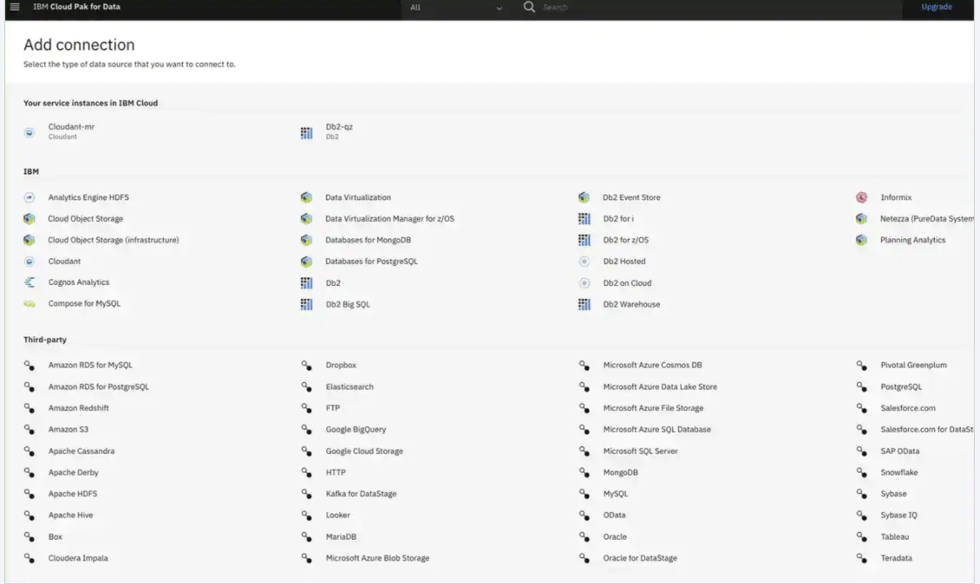This screenshot has height=584, width=980.
Task: Click the Informix icon
Action: (x=862, y=197)
